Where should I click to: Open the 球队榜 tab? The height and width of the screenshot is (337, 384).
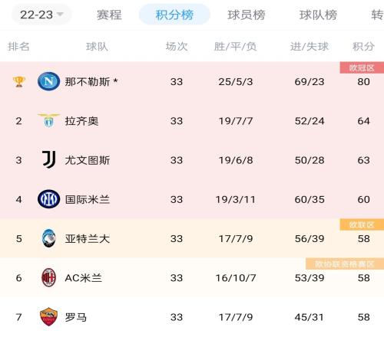[x=318, y=15]
